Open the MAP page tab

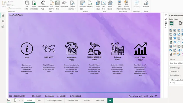coord(39,100)
